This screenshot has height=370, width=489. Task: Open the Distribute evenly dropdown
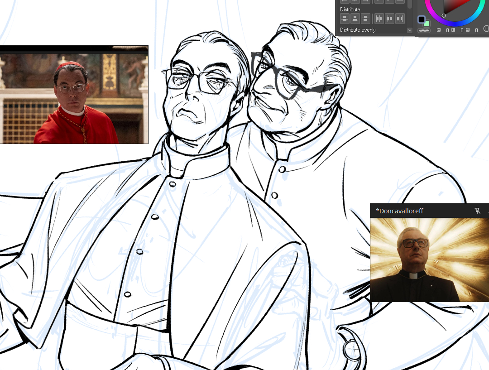point(410,30)
